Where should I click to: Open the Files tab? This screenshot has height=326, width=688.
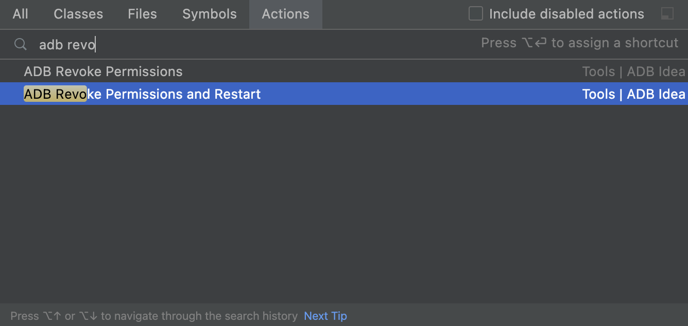click(x=142, y=14)
